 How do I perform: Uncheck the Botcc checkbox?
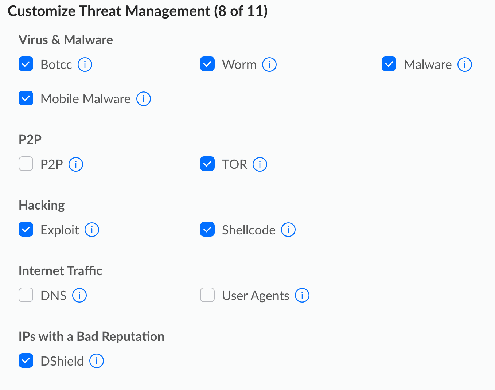26,64
